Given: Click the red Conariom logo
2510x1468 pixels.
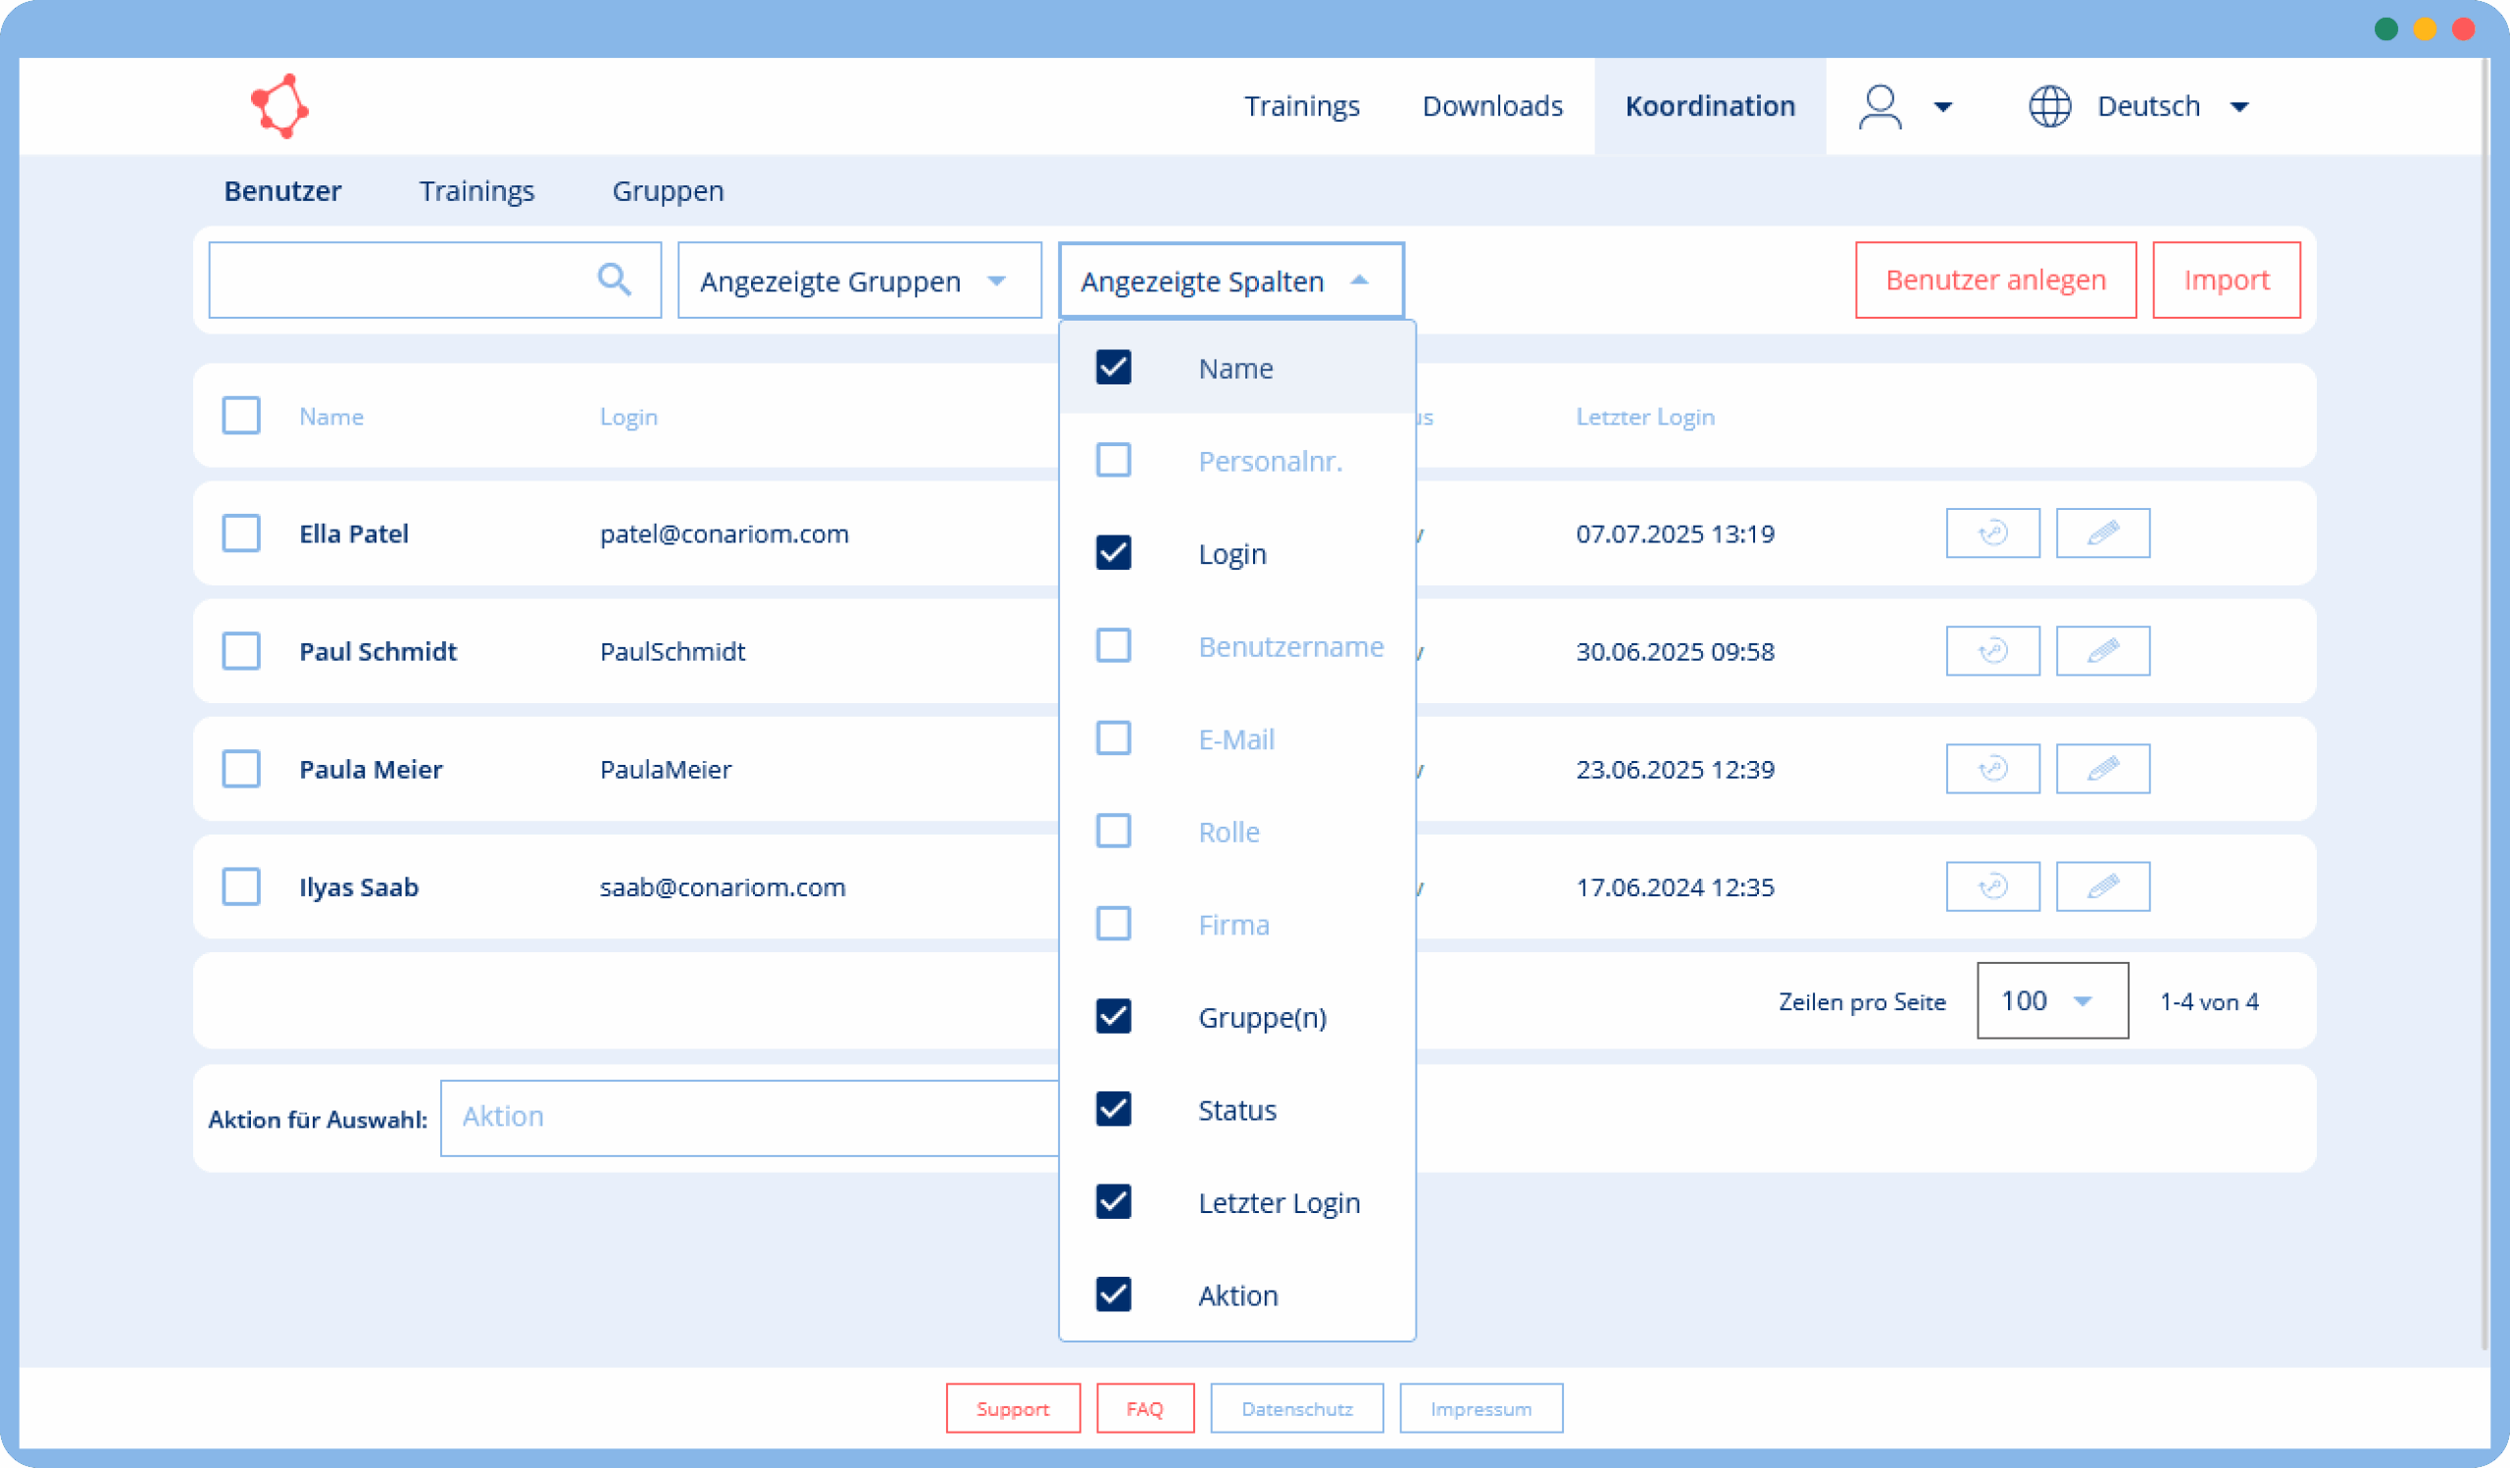Looking at the screenshot, I should (x=279, y=106).
